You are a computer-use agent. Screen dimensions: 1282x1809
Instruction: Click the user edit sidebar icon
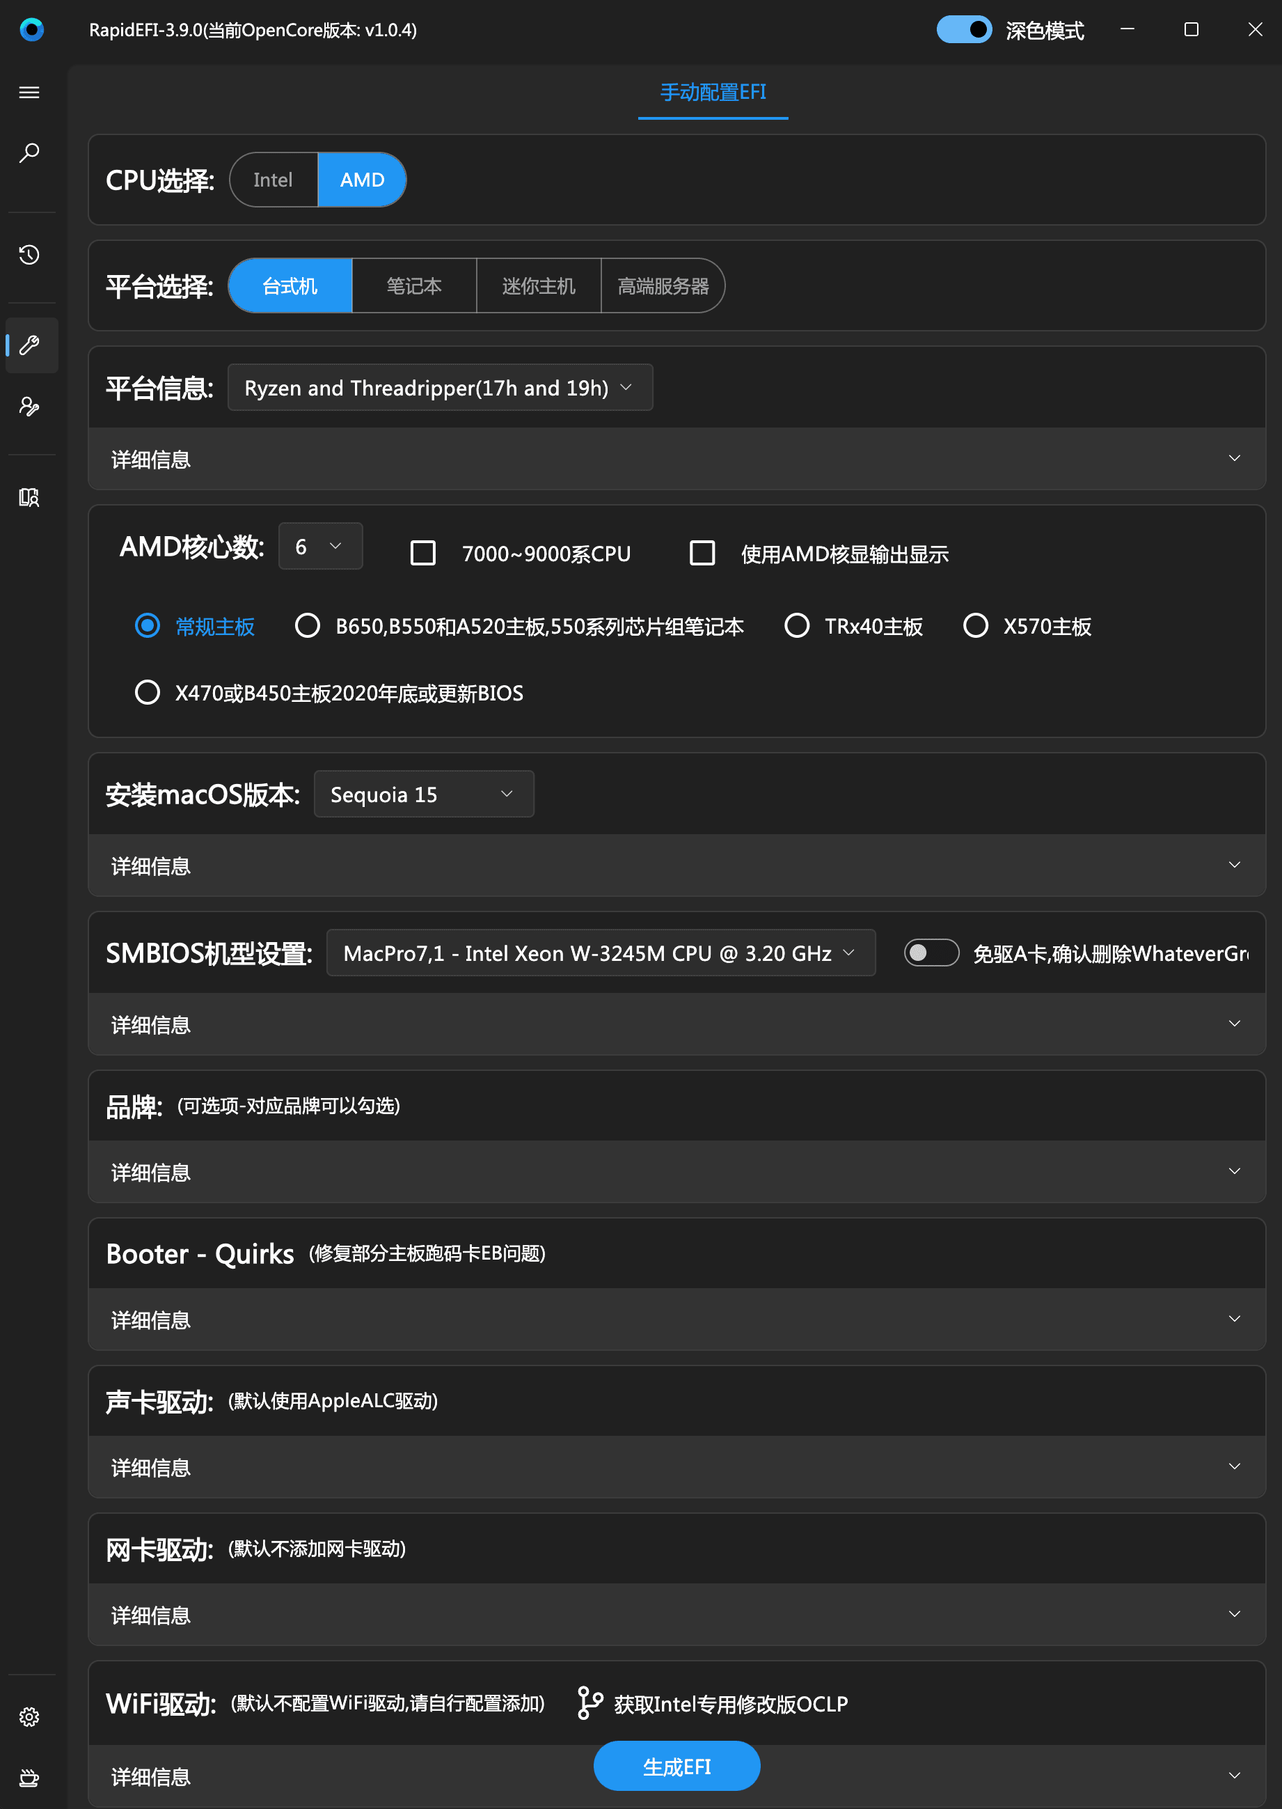pyautogui.click(x=29, y=407)
